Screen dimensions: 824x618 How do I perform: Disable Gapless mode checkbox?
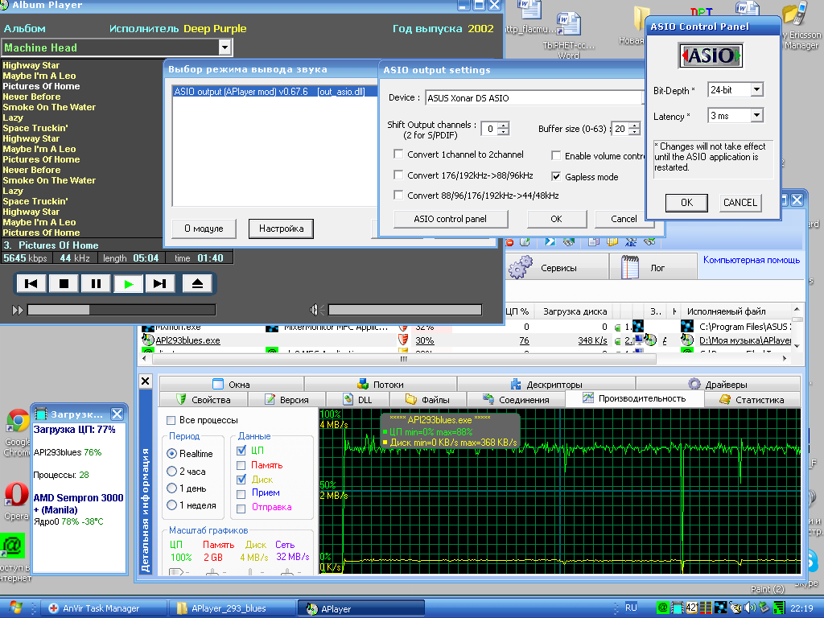tap(556, 176)
